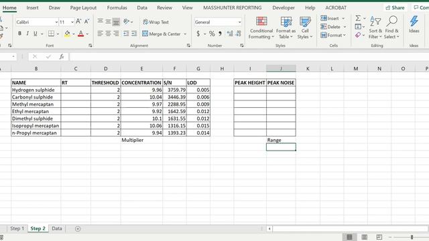Click the Share button
Image resolution: width=429 pixels, height=241 pixels.
[395, 7]
